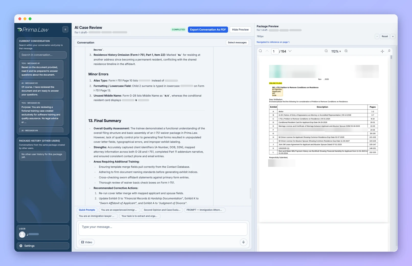
Task: Click 'Recommended Corrective Actions:' text
Action: click(116, 188)
